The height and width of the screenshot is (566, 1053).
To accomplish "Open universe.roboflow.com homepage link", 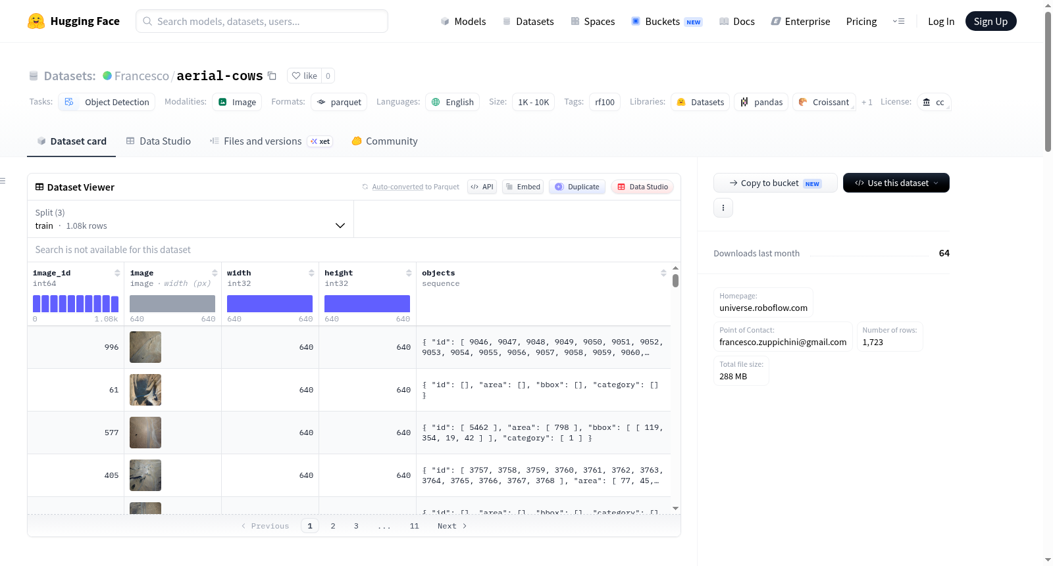I will click(x=763, y=308).
